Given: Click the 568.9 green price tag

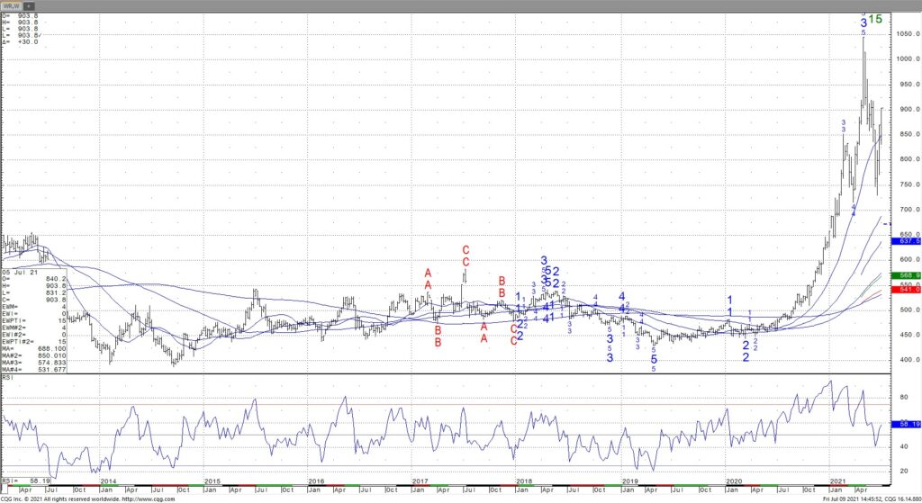Looking at the screenshot, I should pyautogui.click(x=904, y=275).
